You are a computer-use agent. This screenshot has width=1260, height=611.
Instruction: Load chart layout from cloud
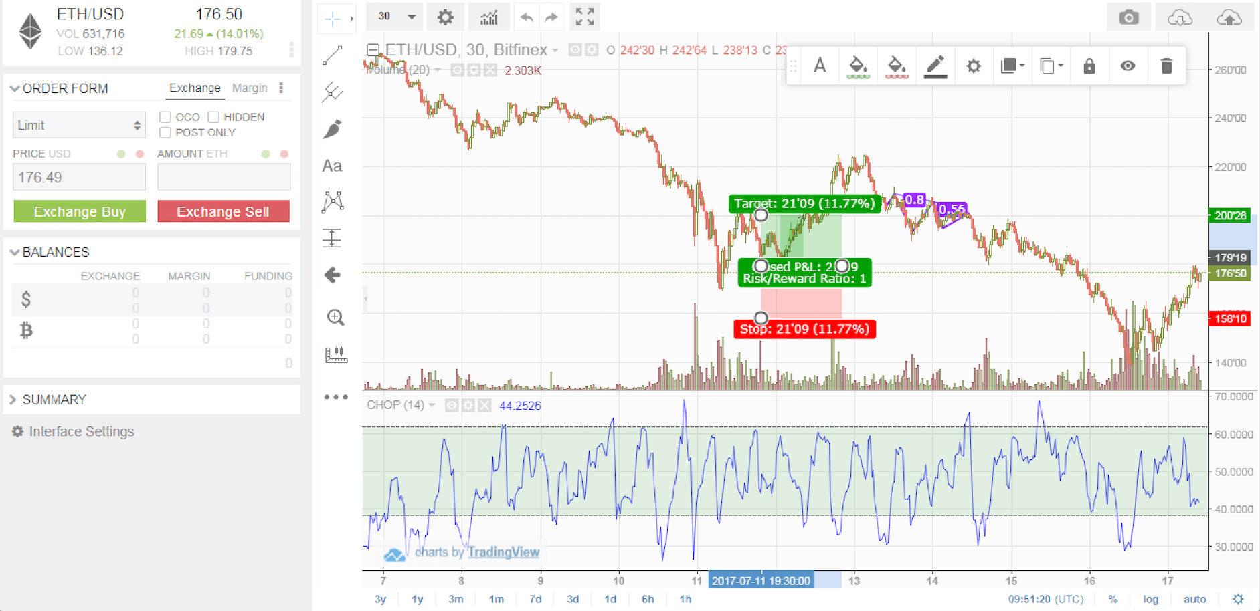click(1180, 17)
